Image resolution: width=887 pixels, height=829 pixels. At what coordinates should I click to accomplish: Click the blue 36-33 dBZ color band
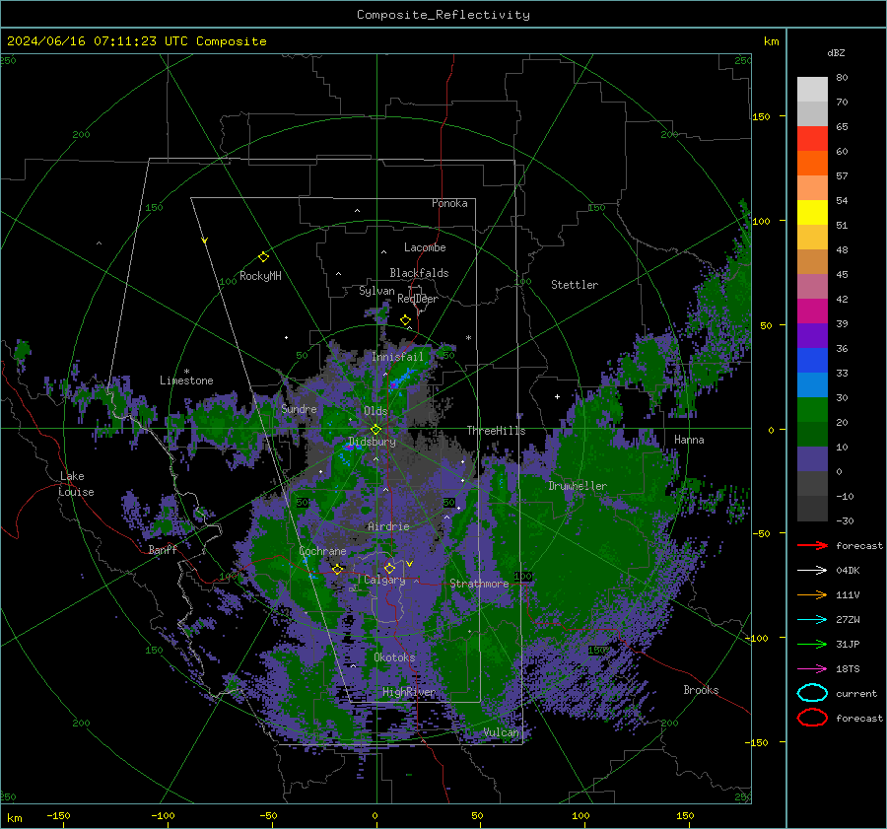coord(812,361)
